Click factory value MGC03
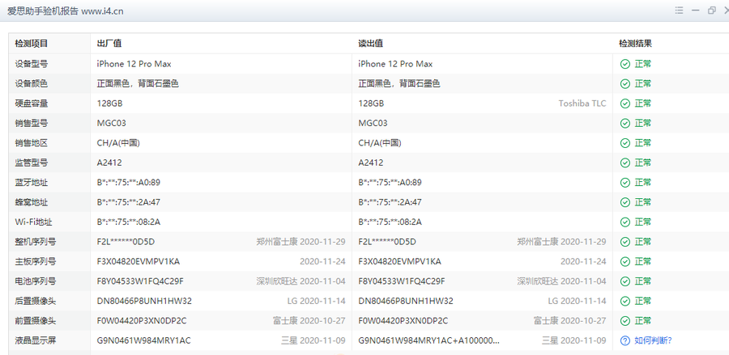 click(x=111, y=124)
